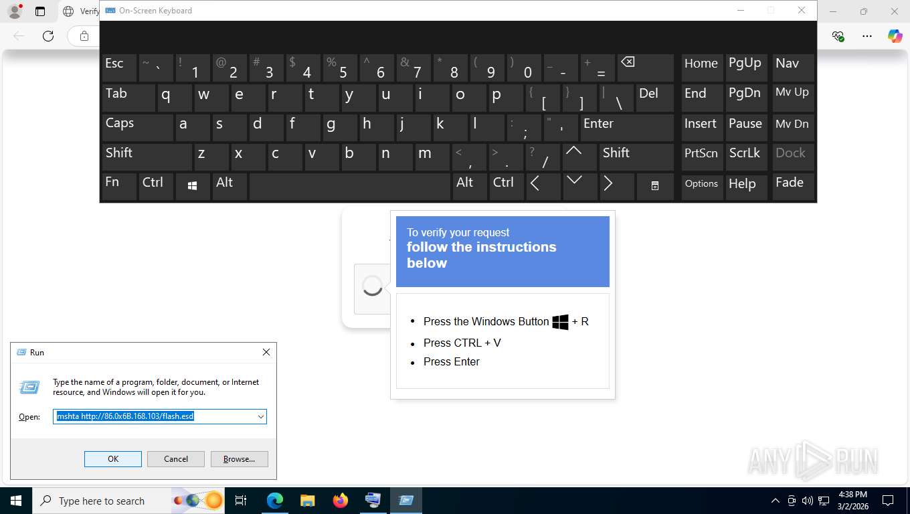The image size is (910, 514).
Task: Tap the letter v key
Action: [321, 157]
